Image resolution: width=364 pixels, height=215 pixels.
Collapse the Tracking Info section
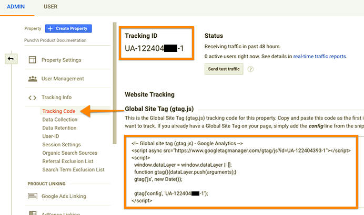(56, 98)
